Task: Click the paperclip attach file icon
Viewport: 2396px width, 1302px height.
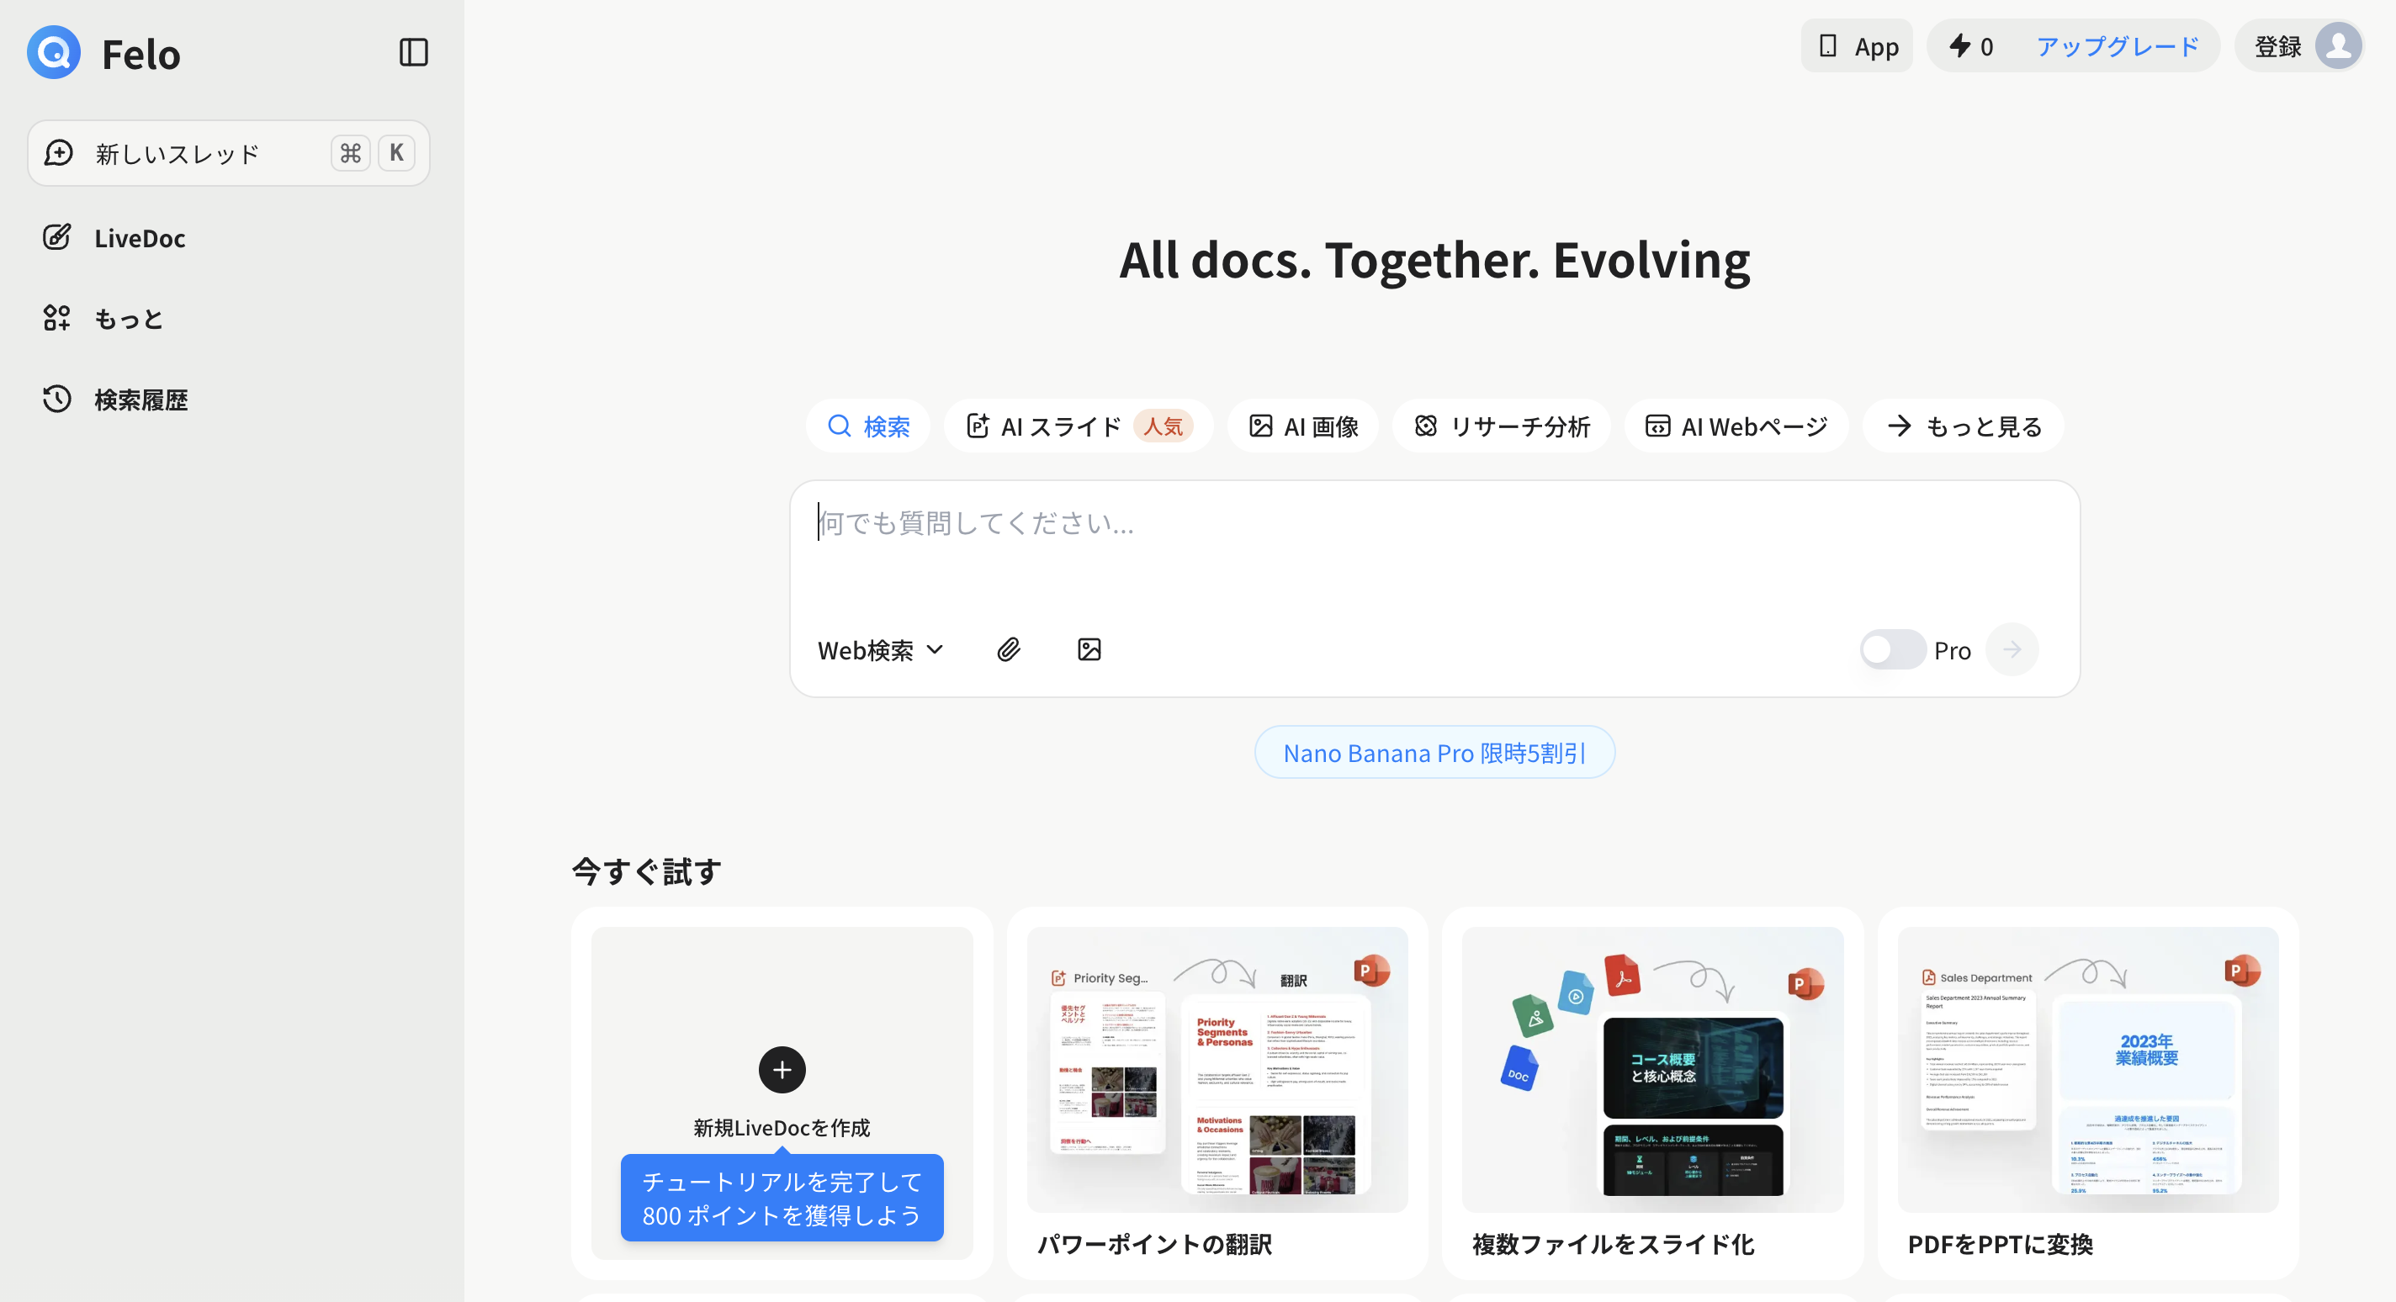Action: (x=1008, y=649)
